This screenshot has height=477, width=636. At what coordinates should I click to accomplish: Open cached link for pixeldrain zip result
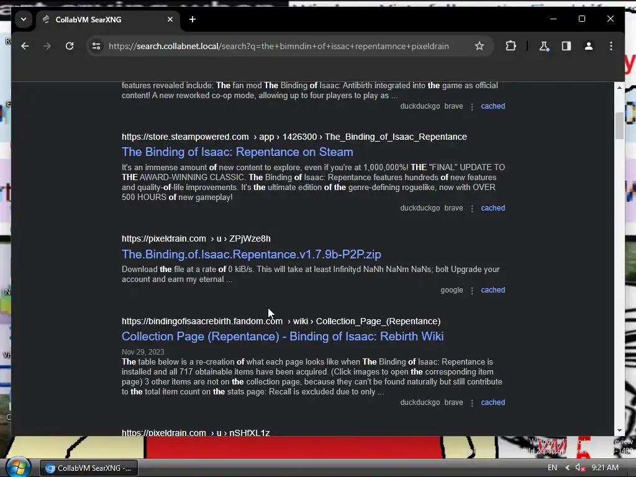pyautogui.click(x=493, y=290)
